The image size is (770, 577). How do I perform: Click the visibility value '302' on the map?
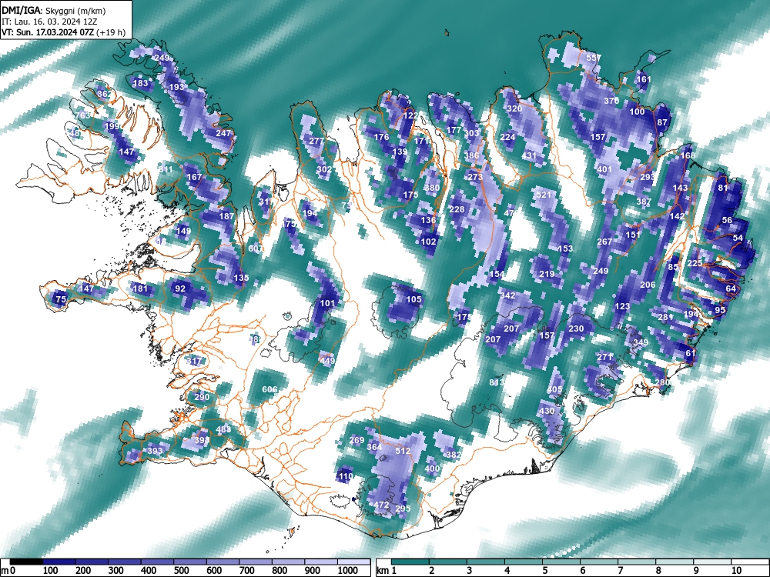(324, 169)
